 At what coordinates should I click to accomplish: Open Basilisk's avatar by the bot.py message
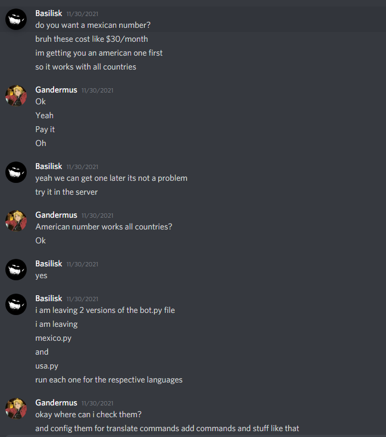coord(16,304)
